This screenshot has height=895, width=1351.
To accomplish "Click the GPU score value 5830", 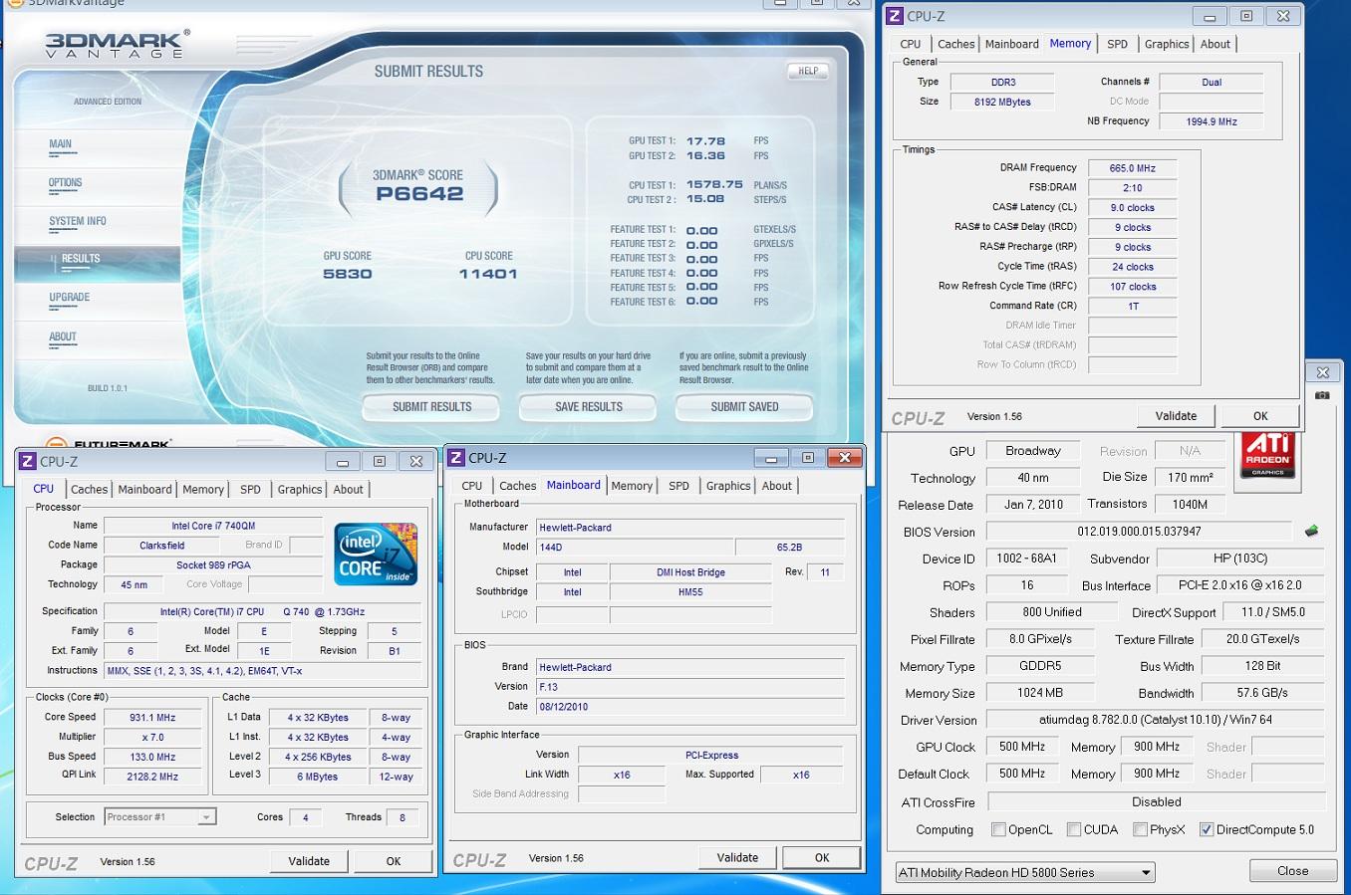I will (x=347, y=274).
